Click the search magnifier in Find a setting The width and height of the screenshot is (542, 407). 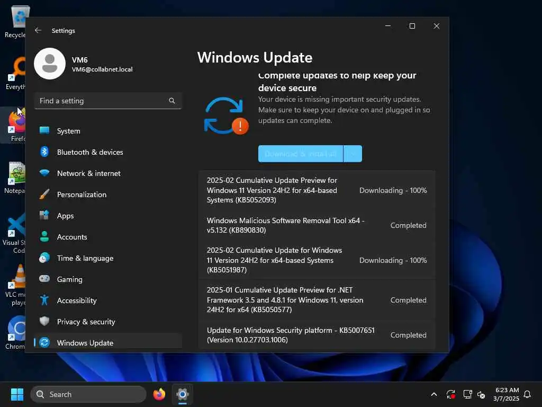click(172, 101)
